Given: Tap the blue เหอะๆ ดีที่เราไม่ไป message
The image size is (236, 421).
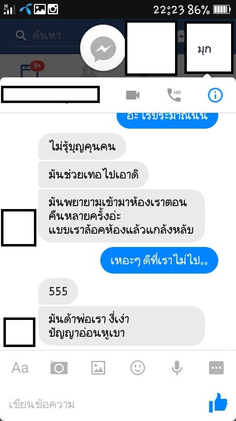Looking at the screenshot, I should [x=159, y=260].
